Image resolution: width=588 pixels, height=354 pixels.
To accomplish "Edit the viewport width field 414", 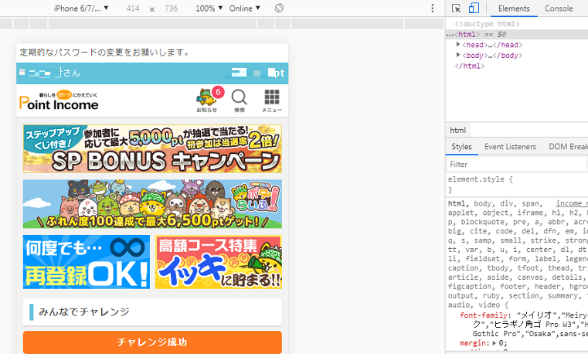I will pyautogui.click(x=133, y=9).
